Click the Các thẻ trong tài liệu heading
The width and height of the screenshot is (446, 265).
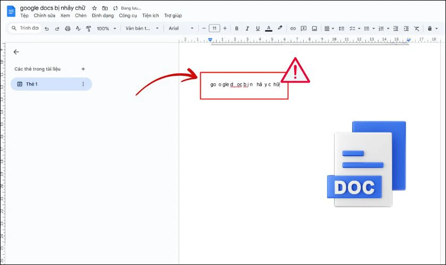(x=38, y=69)
